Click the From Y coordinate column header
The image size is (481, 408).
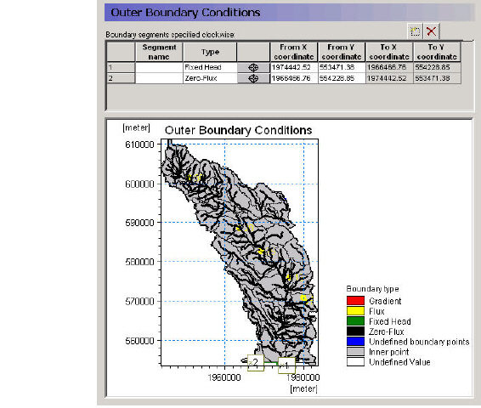tap(342, 52)
